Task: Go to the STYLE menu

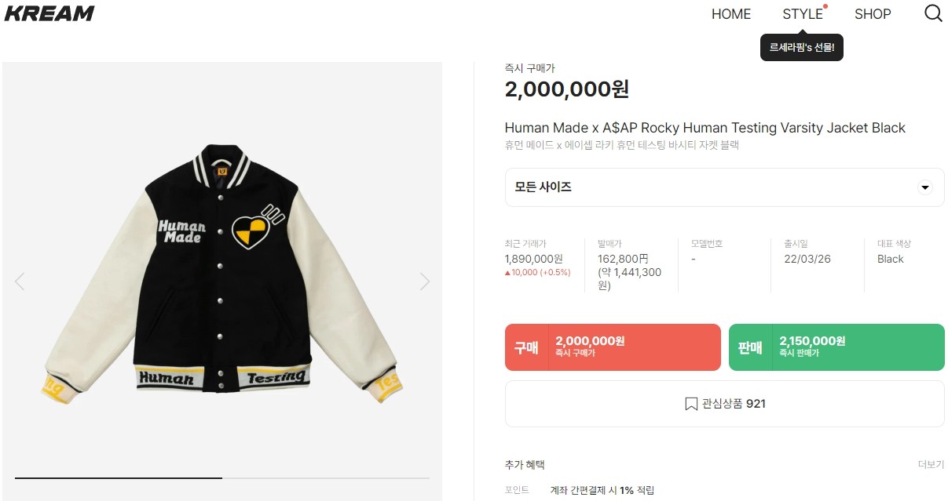Action: (x=803, y=14)
